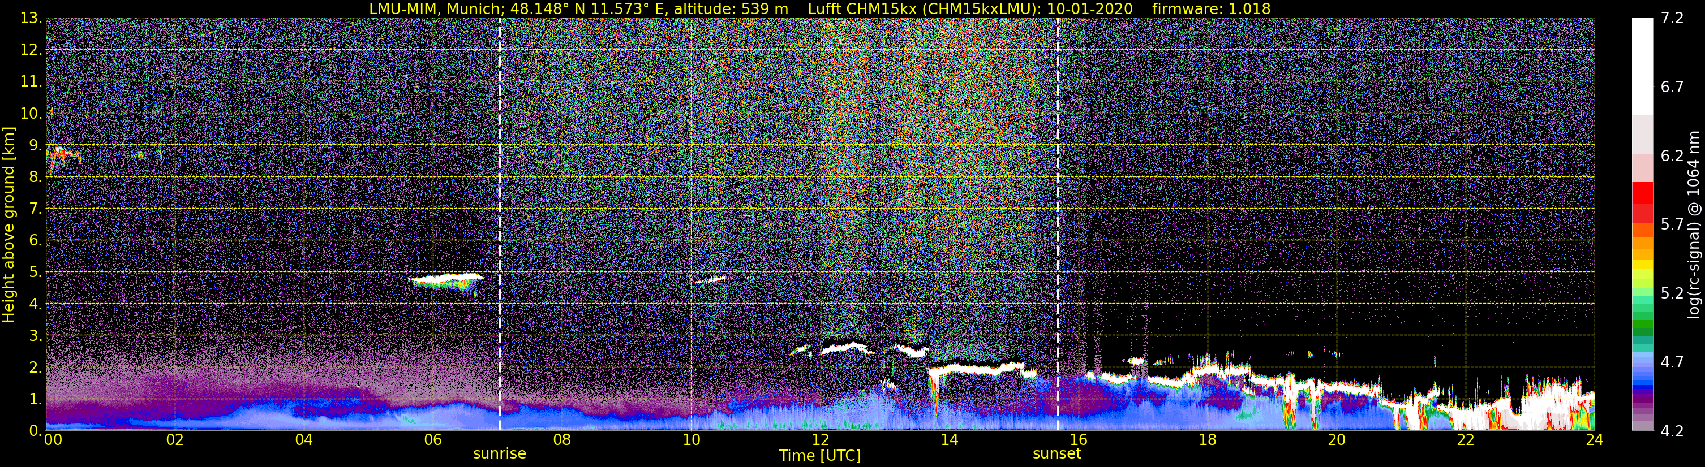Click the 20 time axis tick label
The height and width of the screenshot is (467, 1705).
pos(1337,440)
